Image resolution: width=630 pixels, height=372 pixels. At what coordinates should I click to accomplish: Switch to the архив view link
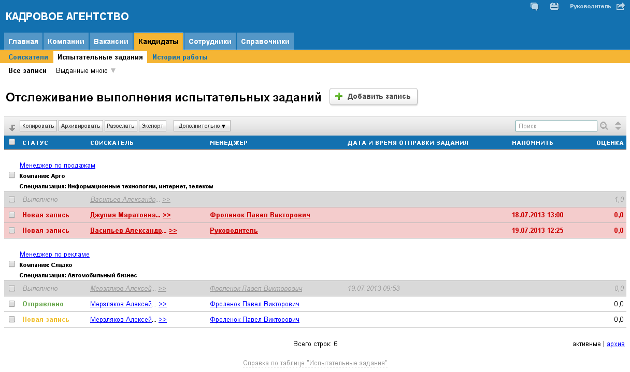pyautogui.click(x=615, y=344)
